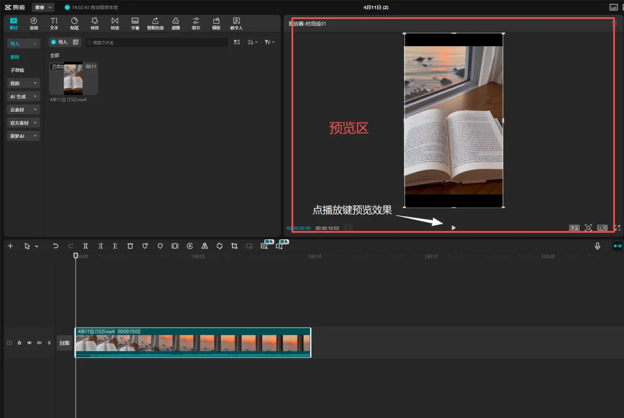The height and width of the screenshot is (418, 624).
Task: Delete right of playhead
Action: click(x=116, y=246)
